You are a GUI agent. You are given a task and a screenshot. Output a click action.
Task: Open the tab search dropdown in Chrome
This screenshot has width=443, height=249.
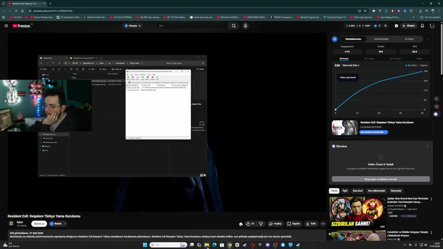[x=3, y=3]
